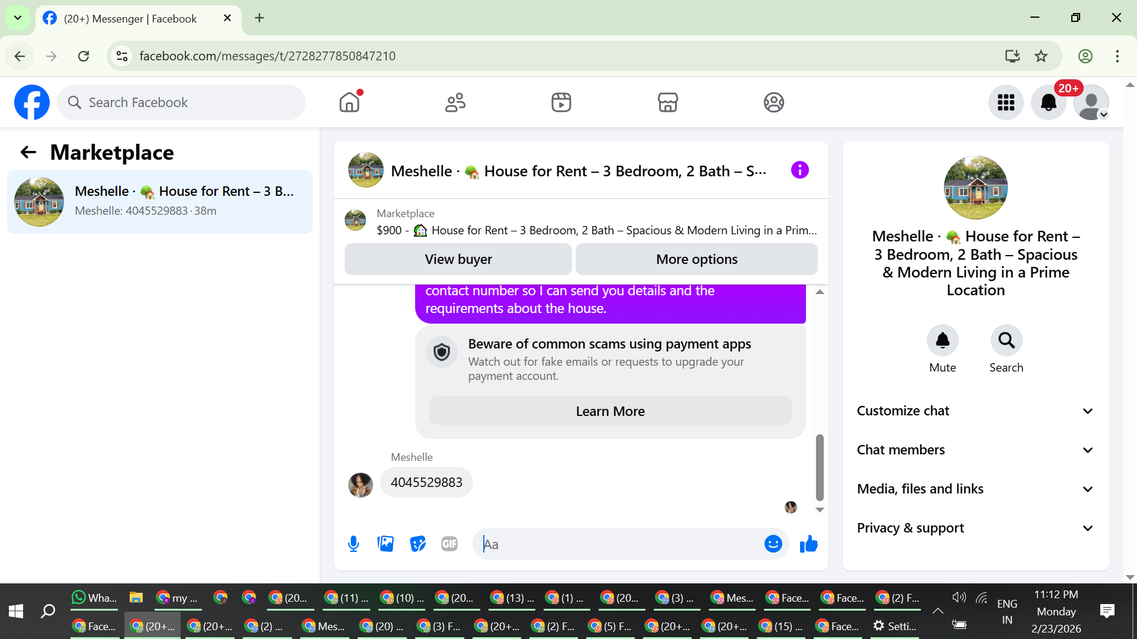Go to Marketplace tab in top navigation
The image size is (1137, 639).
[667, 102]
